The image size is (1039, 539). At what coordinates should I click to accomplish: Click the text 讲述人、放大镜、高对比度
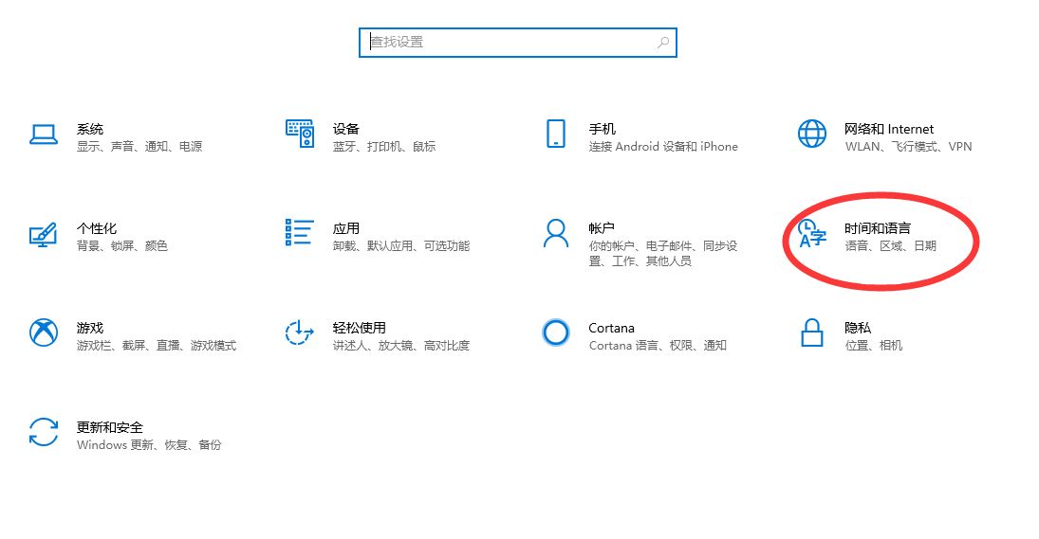(x=400, y=346)
